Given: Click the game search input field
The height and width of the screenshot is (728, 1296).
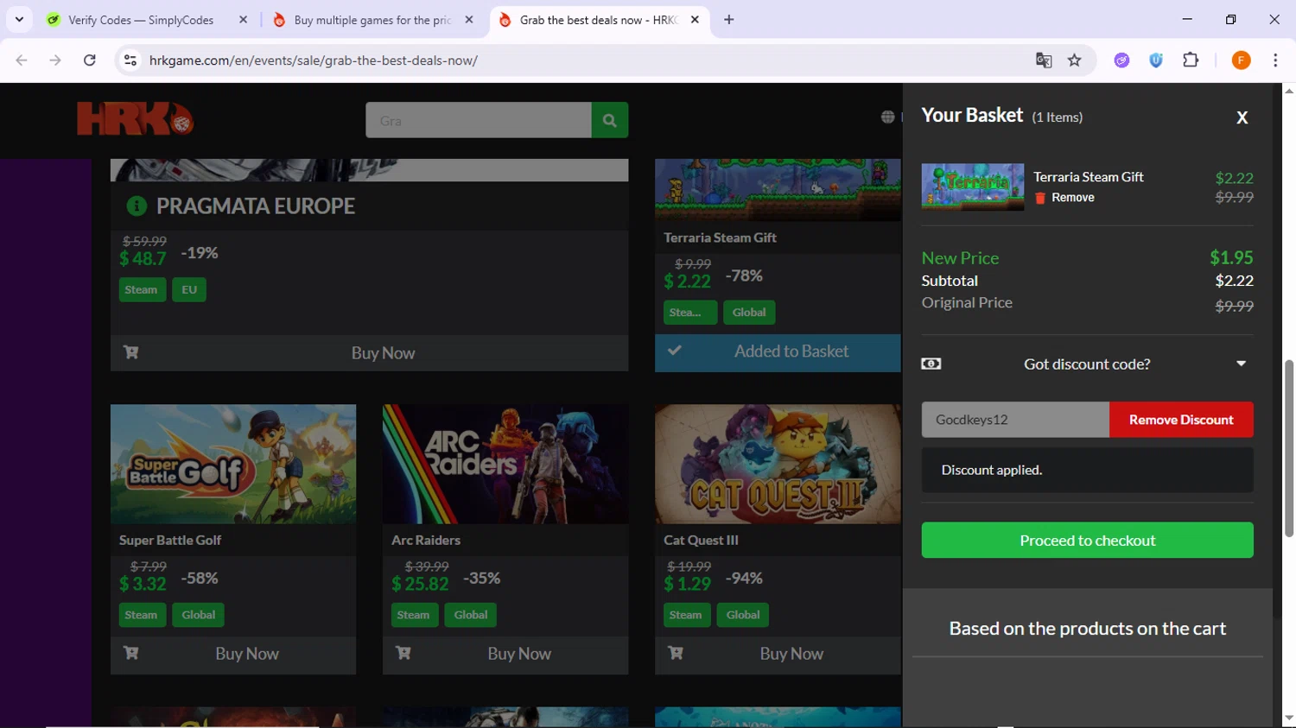Looking at the screenshot, I should click(479, 120).
